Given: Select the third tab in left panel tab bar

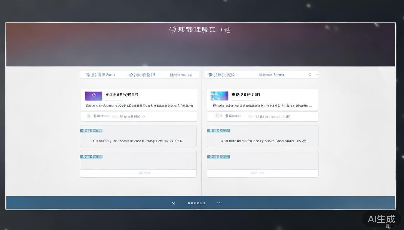Looking at the screenshot, I should pos(181,75).
